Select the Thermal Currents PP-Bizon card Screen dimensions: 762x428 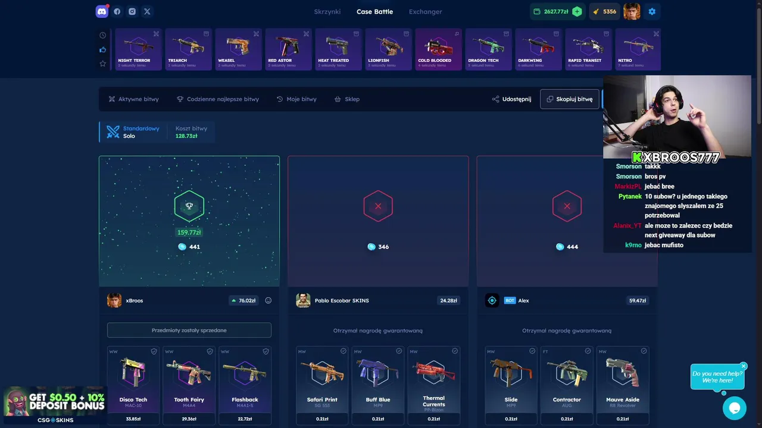click(434, 385)
